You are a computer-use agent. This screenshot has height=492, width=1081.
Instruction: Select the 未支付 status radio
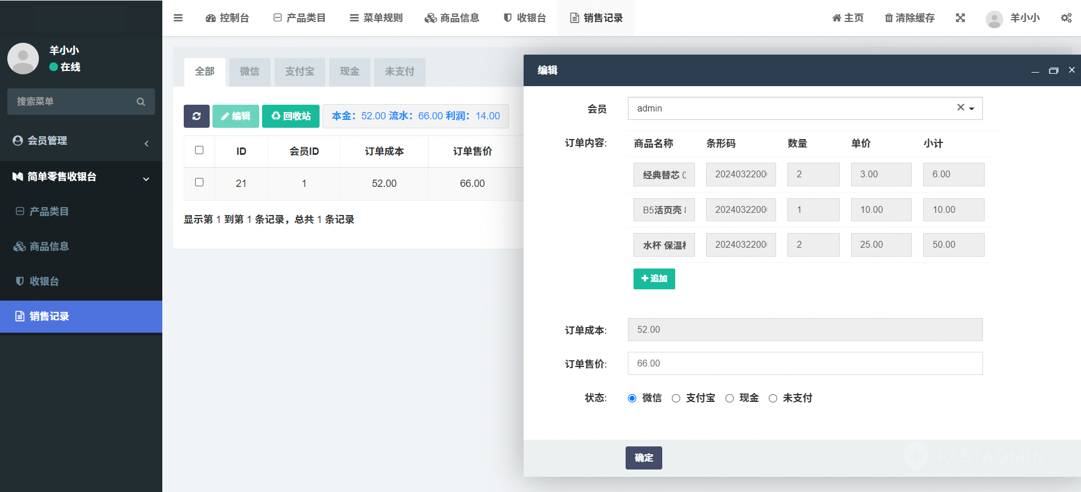coord(773,399)
